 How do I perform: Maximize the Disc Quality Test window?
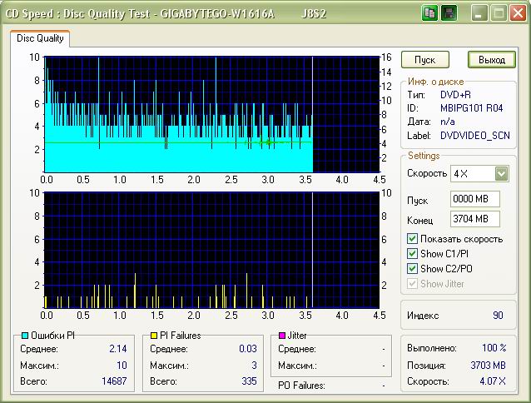pyautogui.click(x=499, y=12)
